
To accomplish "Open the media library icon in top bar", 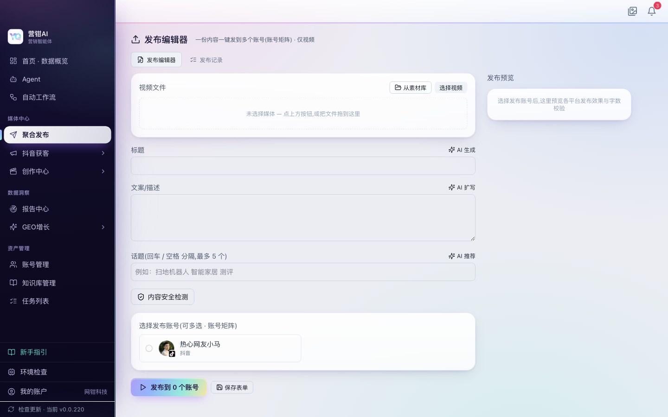I will coord(632,11).
